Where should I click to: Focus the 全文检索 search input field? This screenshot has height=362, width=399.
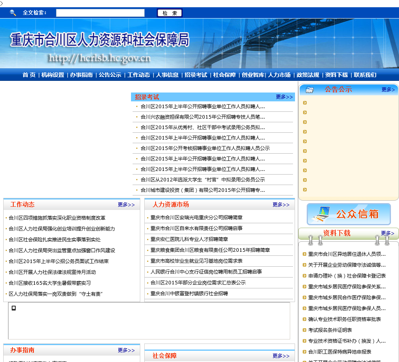tap(100, 13)
